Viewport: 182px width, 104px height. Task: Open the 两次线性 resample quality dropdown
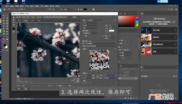pyautogui.click(x=110, y=78)
